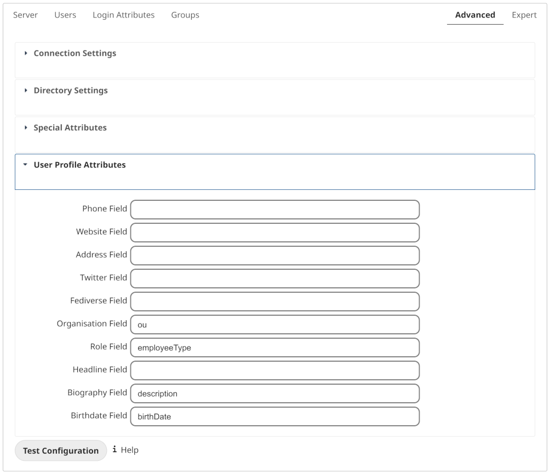
Task: Click the Phone Field input
Action: pyautogui.click(x=274, y=210)
